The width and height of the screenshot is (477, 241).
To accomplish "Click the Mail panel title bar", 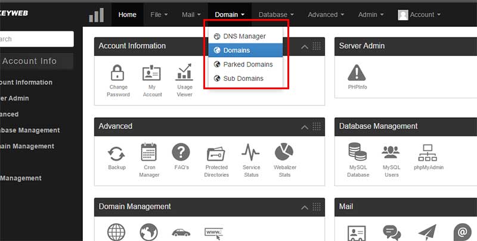I will pos(405,207).
